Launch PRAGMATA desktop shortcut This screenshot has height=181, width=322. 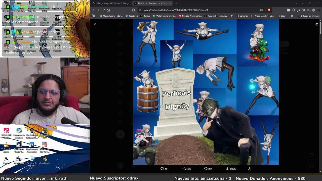tap(19, 161)
